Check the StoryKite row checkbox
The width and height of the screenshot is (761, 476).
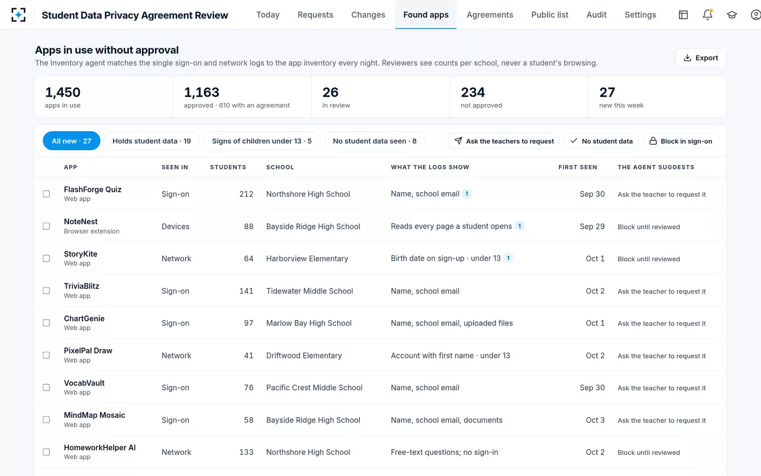47,259
